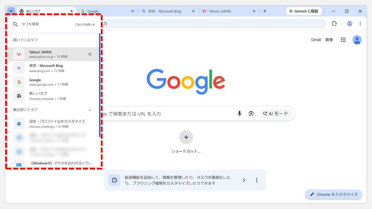372x209 pixels.
Task: Select Yahoo! JAPAN in open tabs list
Action: pyautogui.click(x=53, y=54)
